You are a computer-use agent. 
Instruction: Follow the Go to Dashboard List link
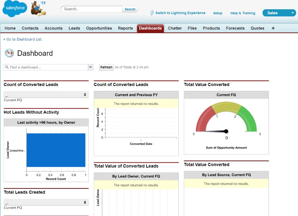tap(24, 39)
